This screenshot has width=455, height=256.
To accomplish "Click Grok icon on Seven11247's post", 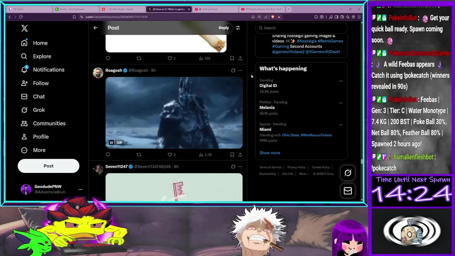I will pos(233,166).
